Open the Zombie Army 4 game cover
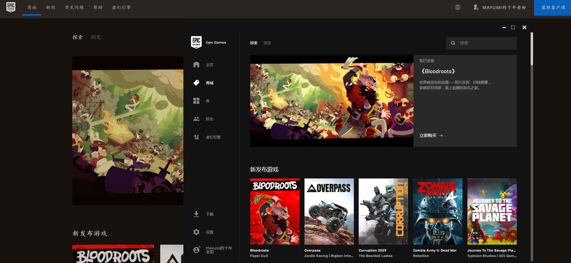The height and width of the screenshot is (263, 571). pyautogui.click(x=438, y=211)
